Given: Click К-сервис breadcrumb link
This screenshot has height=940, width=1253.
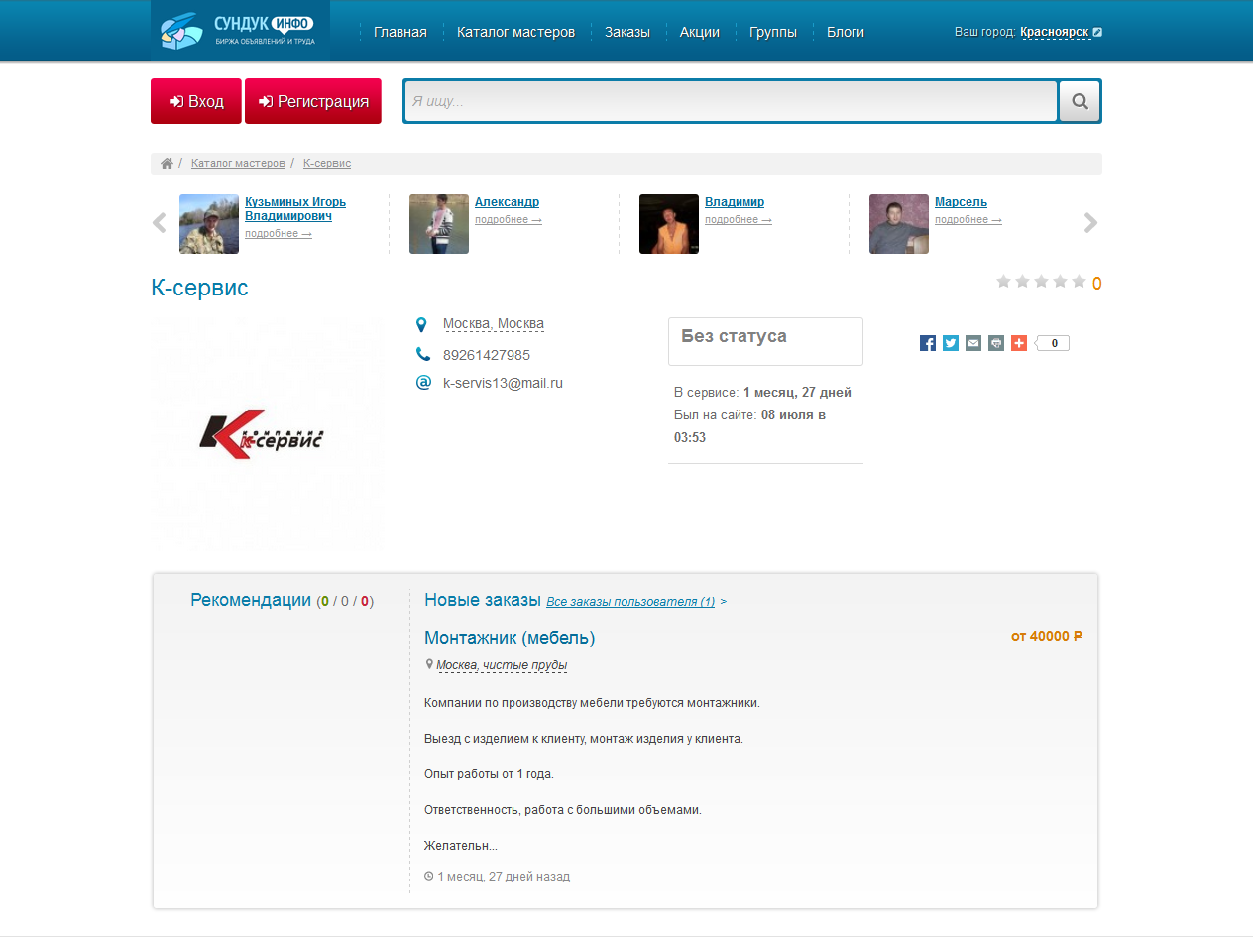Looking at the screenshot, I should coord(327,163).
